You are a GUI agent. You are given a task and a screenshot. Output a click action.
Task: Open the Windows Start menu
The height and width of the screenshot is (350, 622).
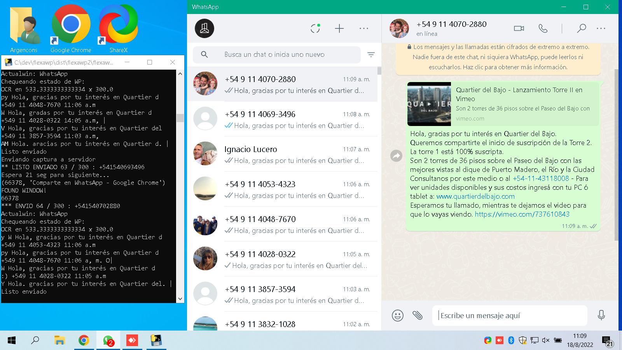tap(12, 341)
